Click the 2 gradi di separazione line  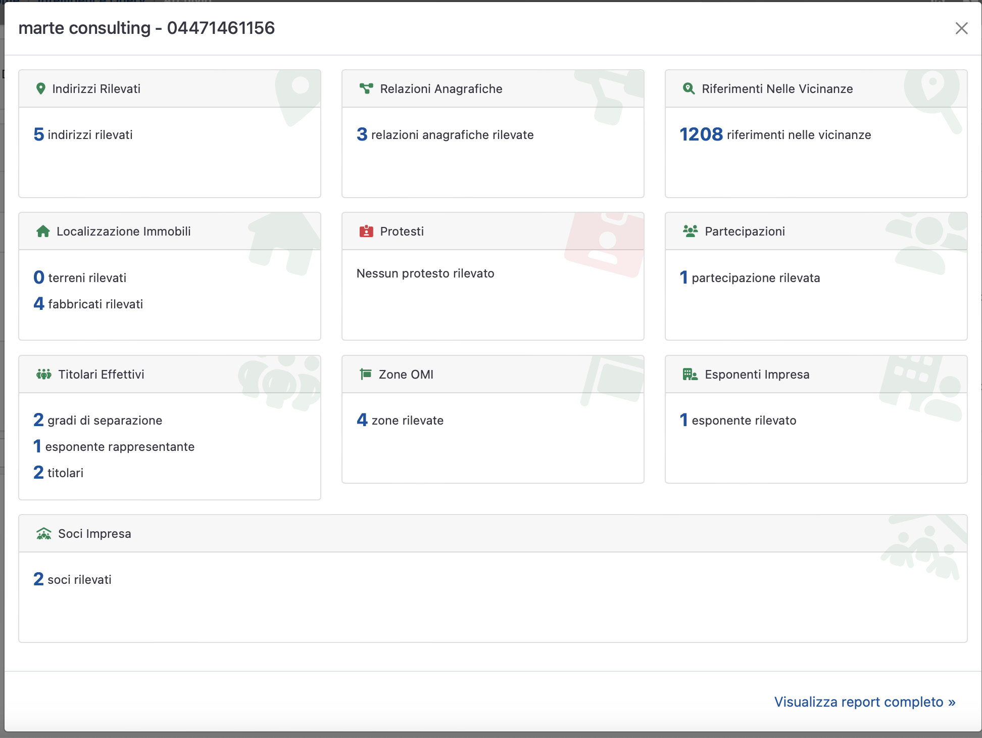[x=98, y=421]
